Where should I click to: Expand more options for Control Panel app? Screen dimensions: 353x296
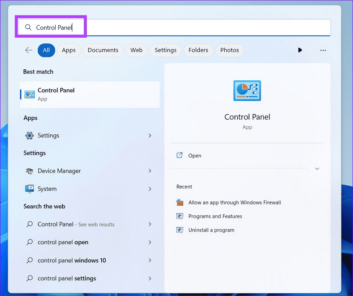pos(317,168)
